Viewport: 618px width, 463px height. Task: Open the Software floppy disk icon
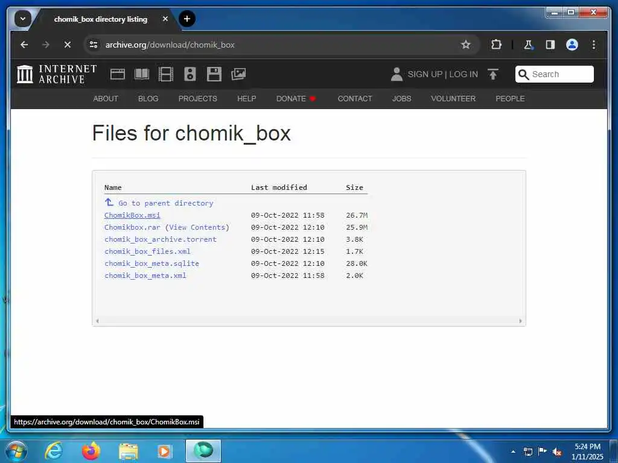click(214, 74)
